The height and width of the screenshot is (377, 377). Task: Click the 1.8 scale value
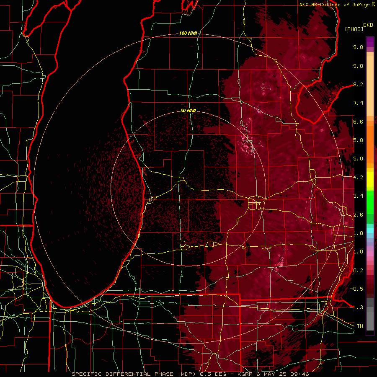coord(358,233)
